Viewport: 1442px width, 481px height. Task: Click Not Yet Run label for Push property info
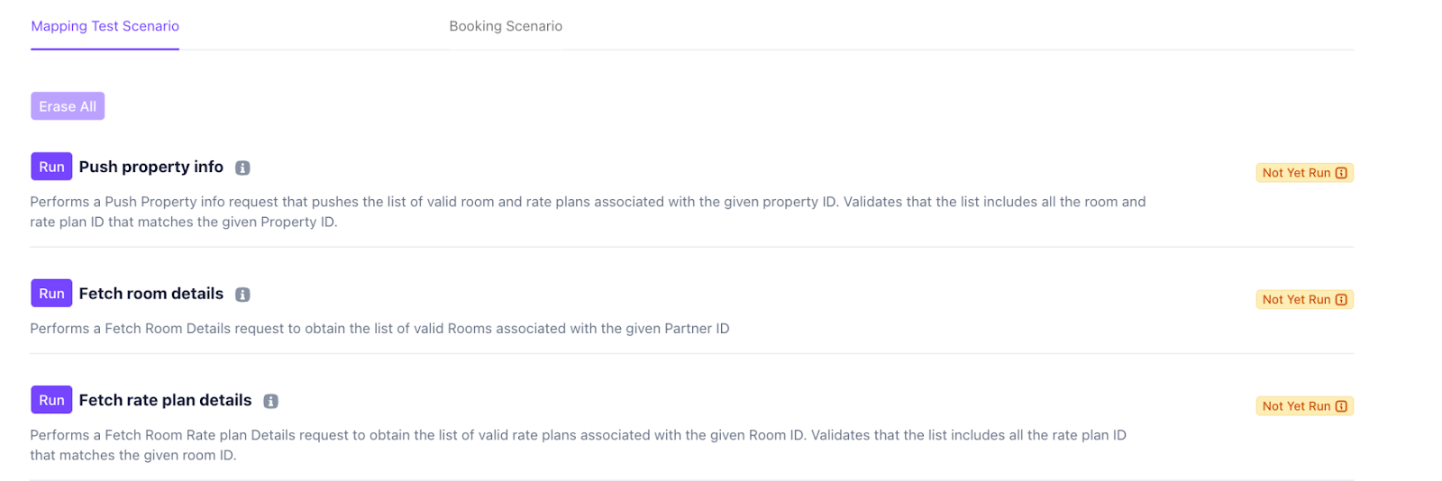pos(1296,173)
